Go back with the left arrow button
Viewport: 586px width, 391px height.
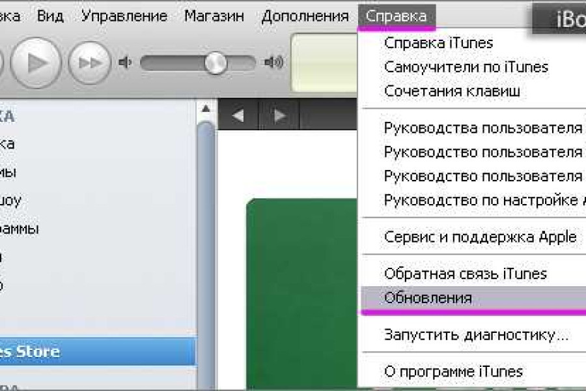(238, 116)
